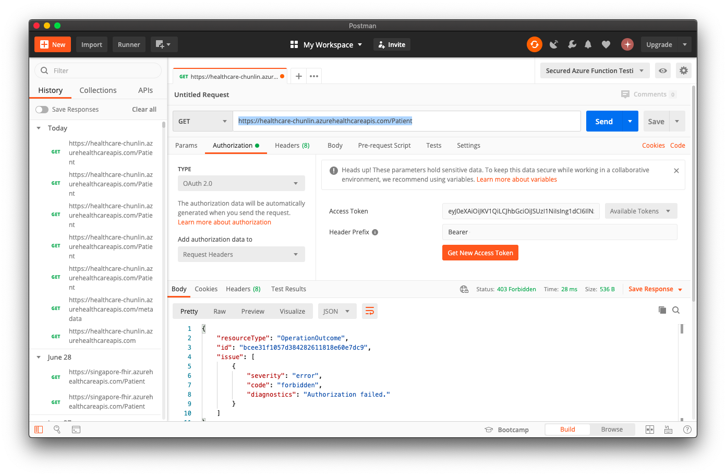The width and height of the screenshot is (726, 476).
Task: Click the sync status icon
Action: [x=534, y=44]
